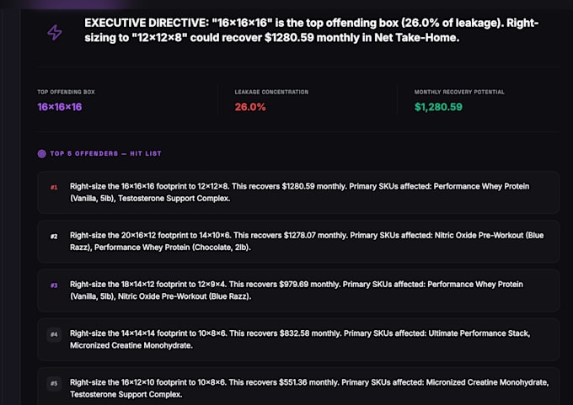
Task: Click the purple 16×16×16 top offending box value
Action: pyautogui.click(x=60, y=107)
